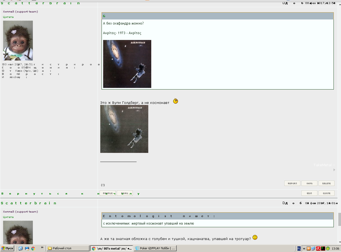The height and width of the screenshot is (252, 341).
Task: Click the 'Цитата' link in the first post sidebar
Action: point(8,17)
